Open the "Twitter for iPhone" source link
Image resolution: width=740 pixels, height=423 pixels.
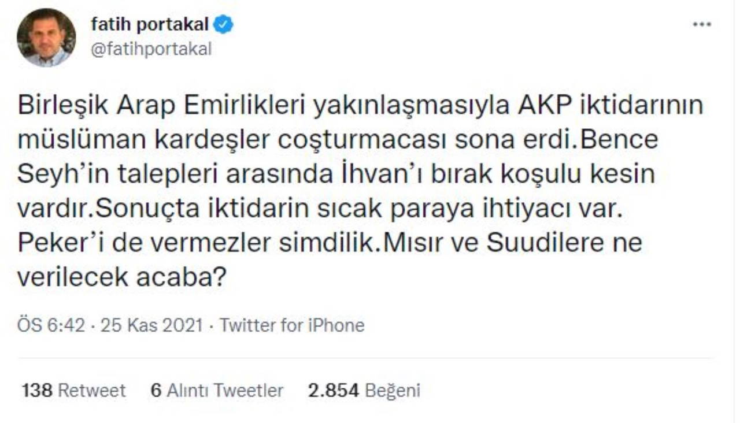[292, 325]
